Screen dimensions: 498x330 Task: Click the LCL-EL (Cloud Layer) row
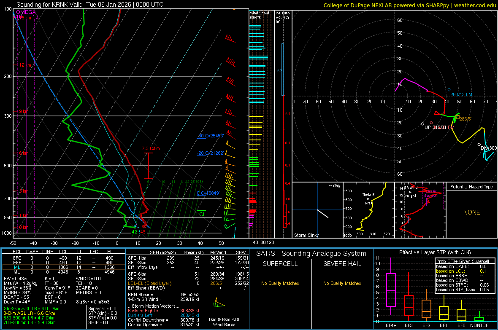pos(188,283)
